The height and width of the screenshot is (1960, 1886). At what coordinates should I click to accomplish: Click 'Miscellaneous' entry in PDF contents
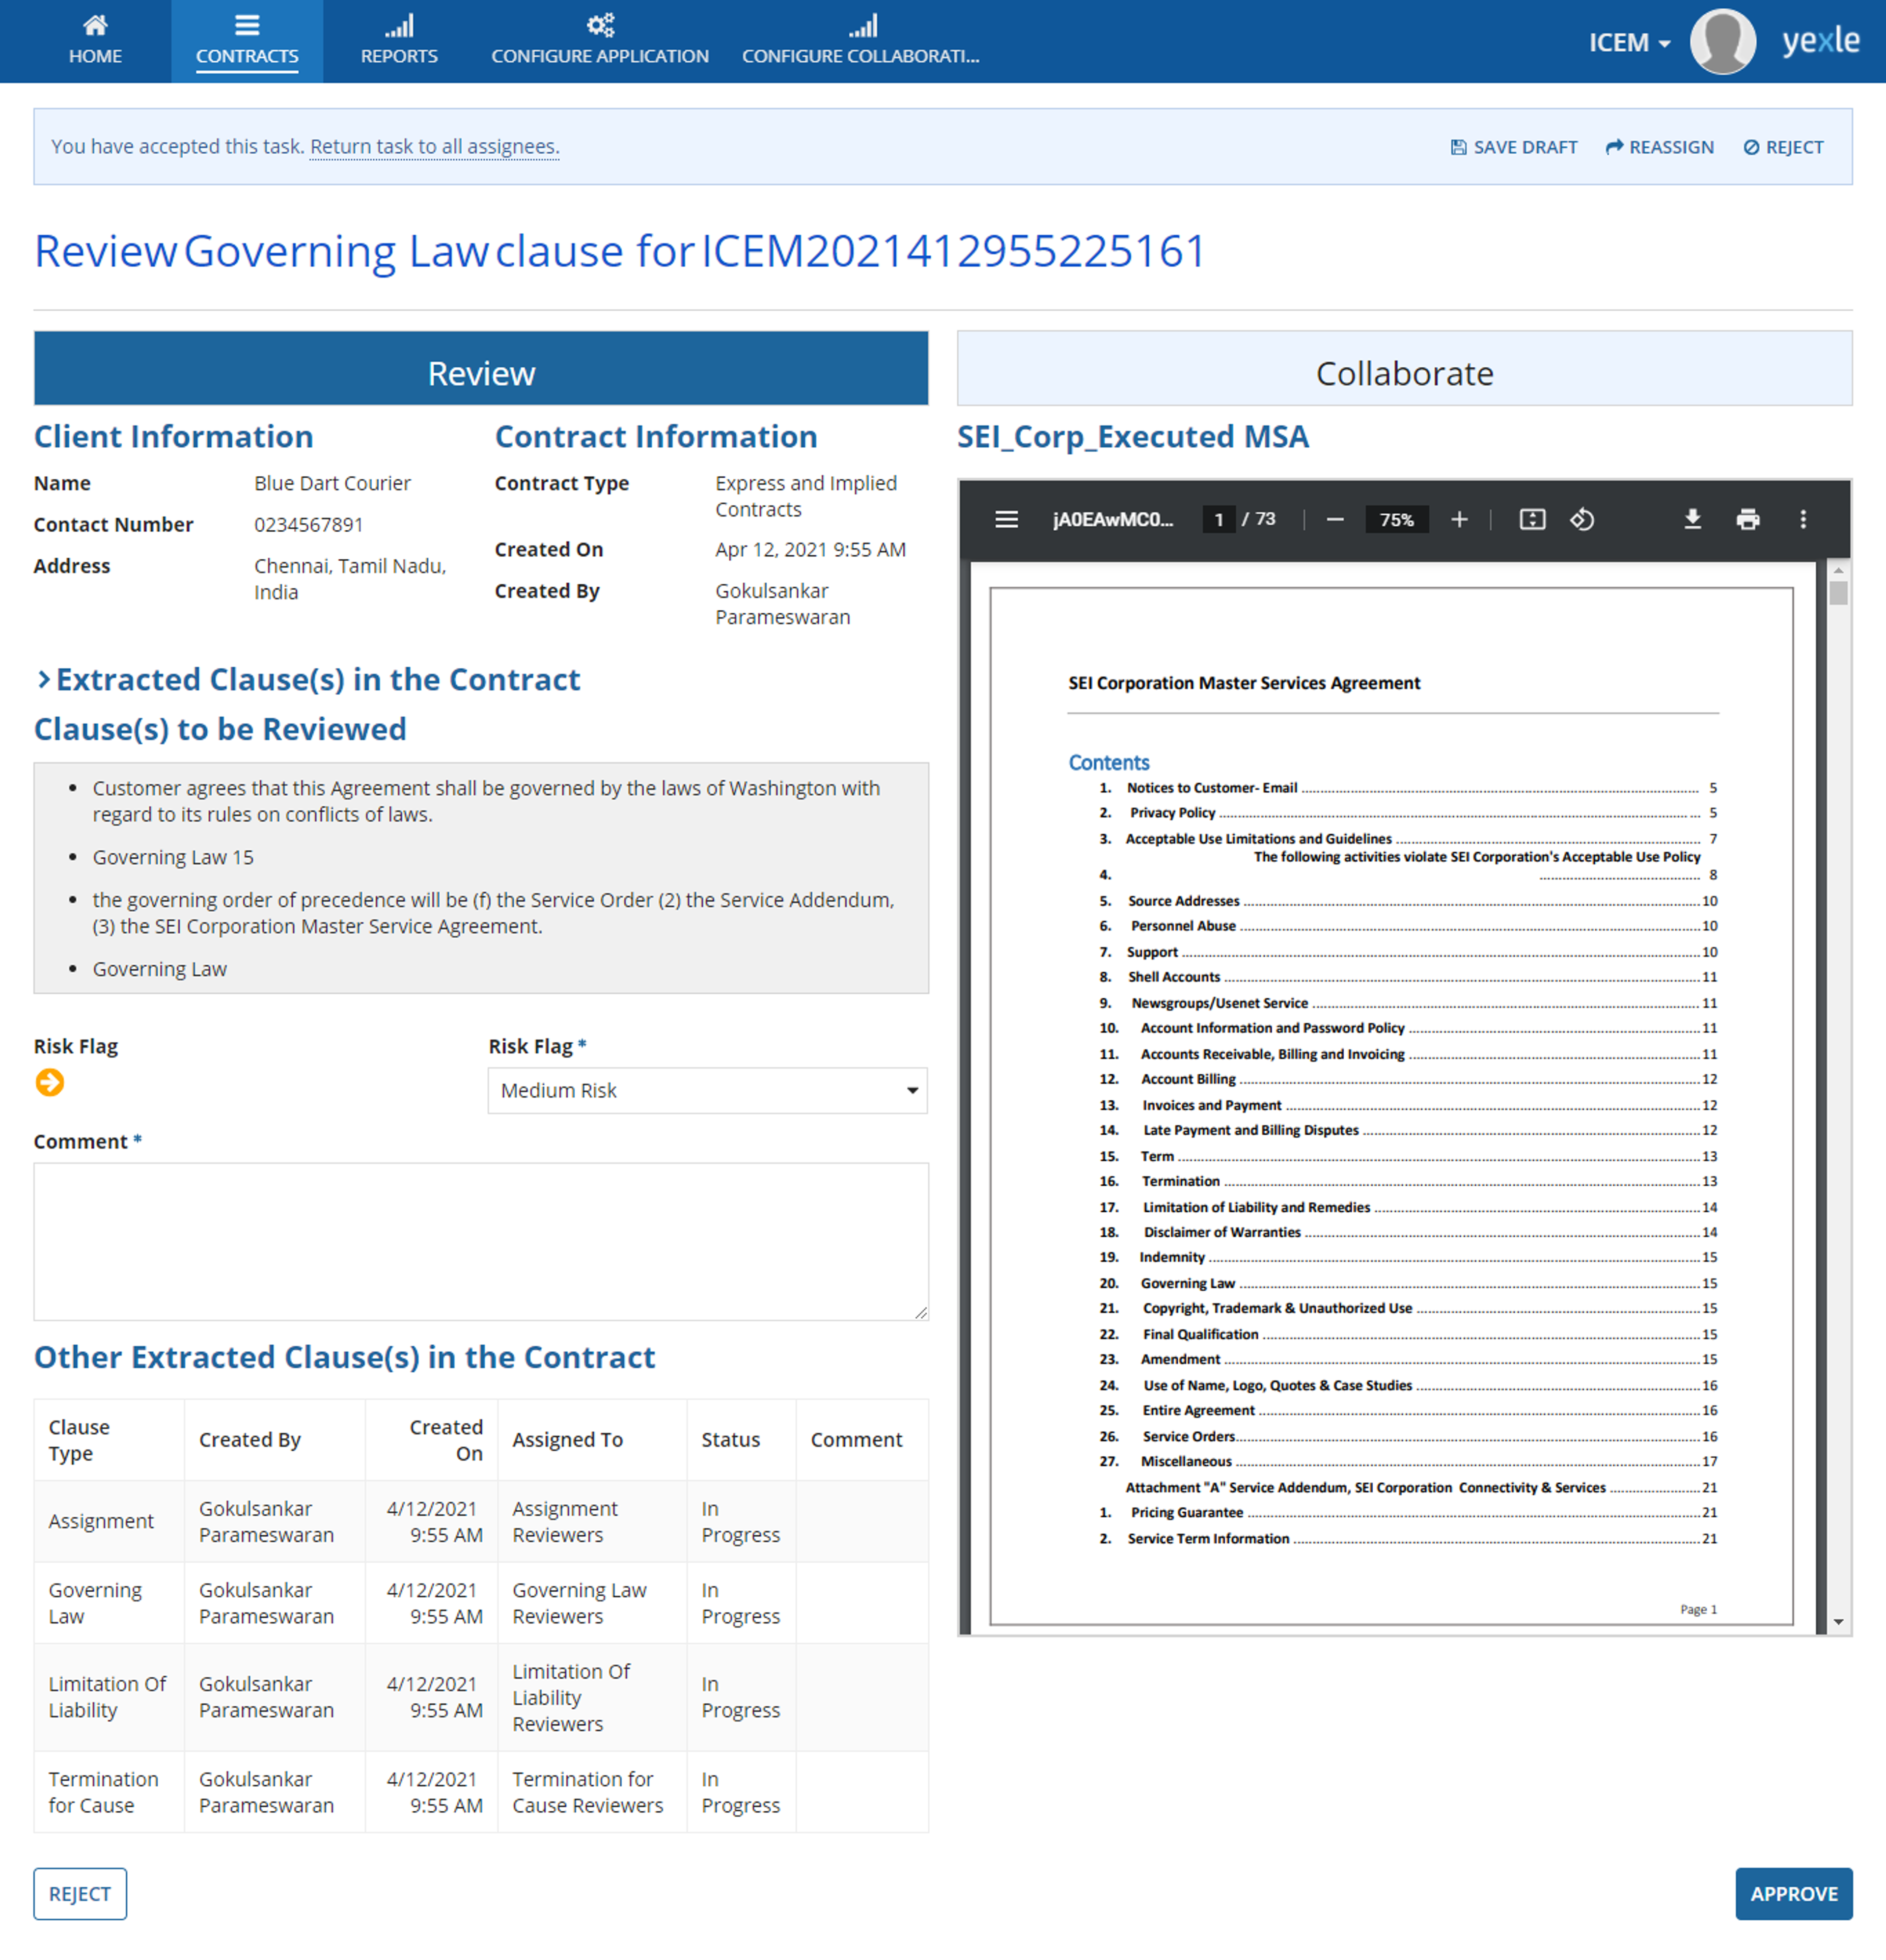[x=1186, y=1461]
